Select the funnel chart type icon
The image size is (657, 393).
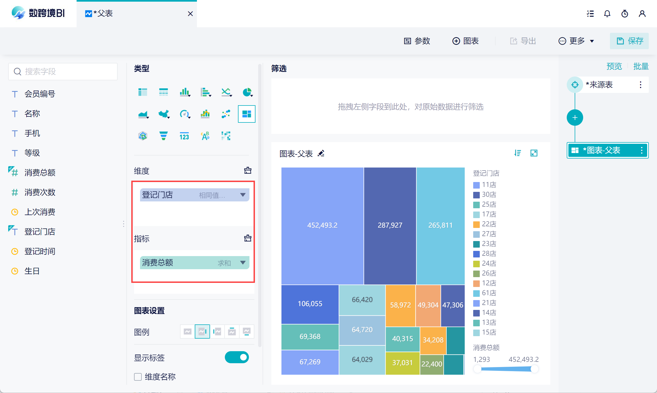[163, 136]
